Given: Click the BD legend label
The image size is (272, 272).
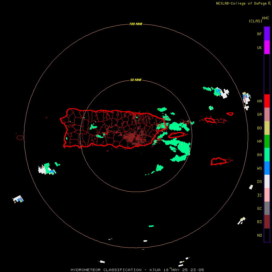Looking at the screenshot, I should (x=259, y=128).
